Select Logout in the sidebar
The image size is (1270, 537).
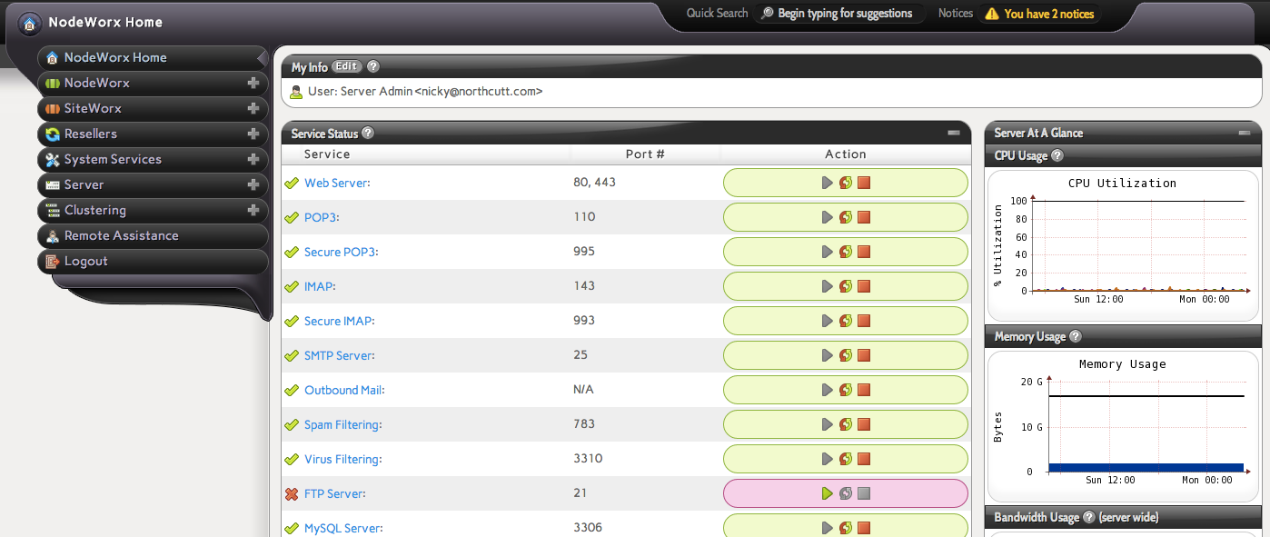153,261
